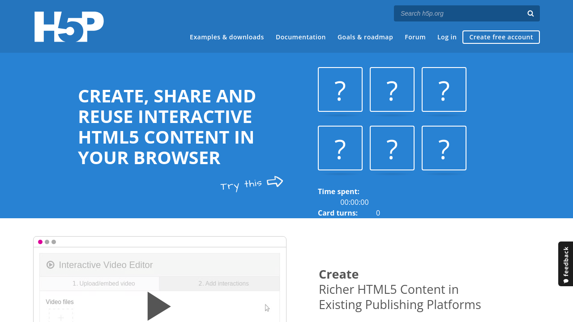Click Create free account button
The height and width of the screenshot is (322, 573).
point(501,37)
